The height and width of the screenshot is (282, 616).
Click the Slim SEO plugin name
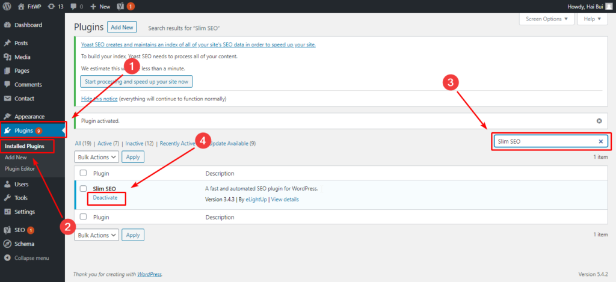pyautogui.click(x=105, y=189)
